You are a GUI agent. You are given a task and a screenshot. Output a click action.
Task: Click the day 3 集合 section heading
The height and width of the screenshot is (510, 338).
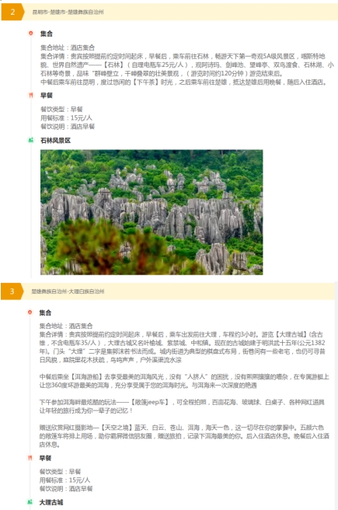coord(45,313)
